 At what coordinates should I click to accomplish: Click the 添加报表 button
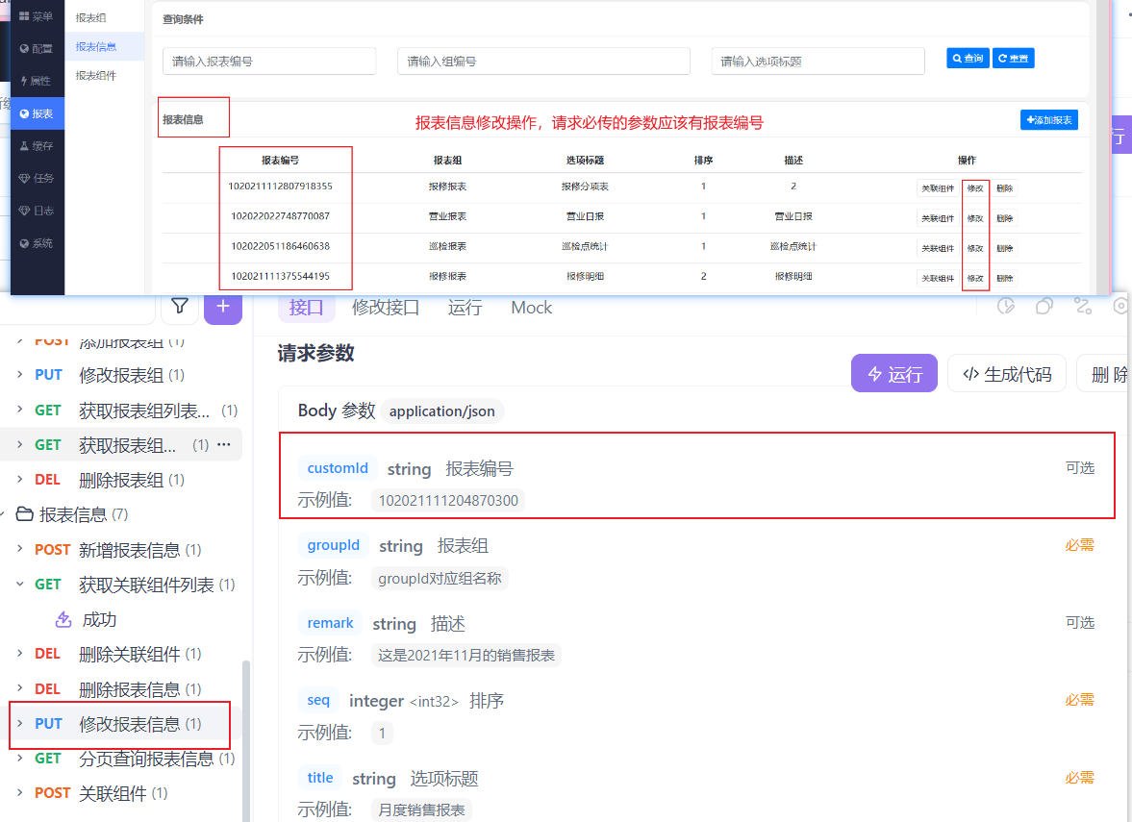click(1049, 120)
